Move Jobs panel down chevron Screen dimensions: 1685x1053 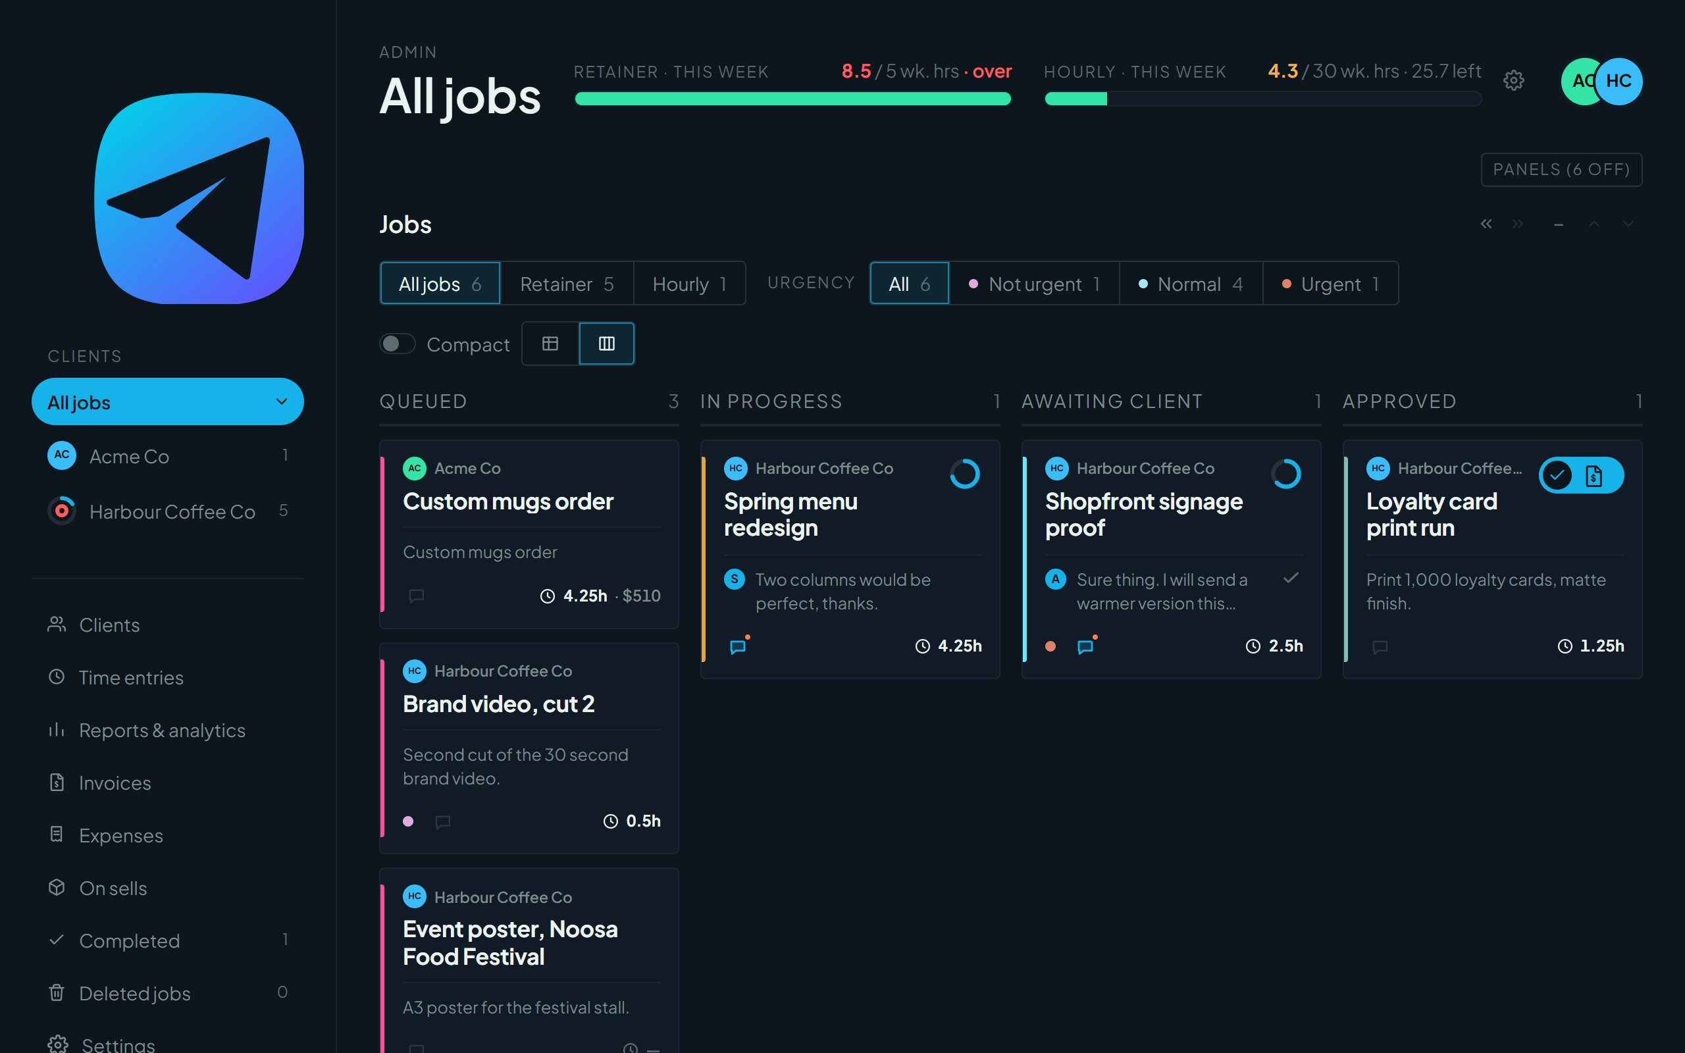pyautogui.click(x=1628, y=224)
